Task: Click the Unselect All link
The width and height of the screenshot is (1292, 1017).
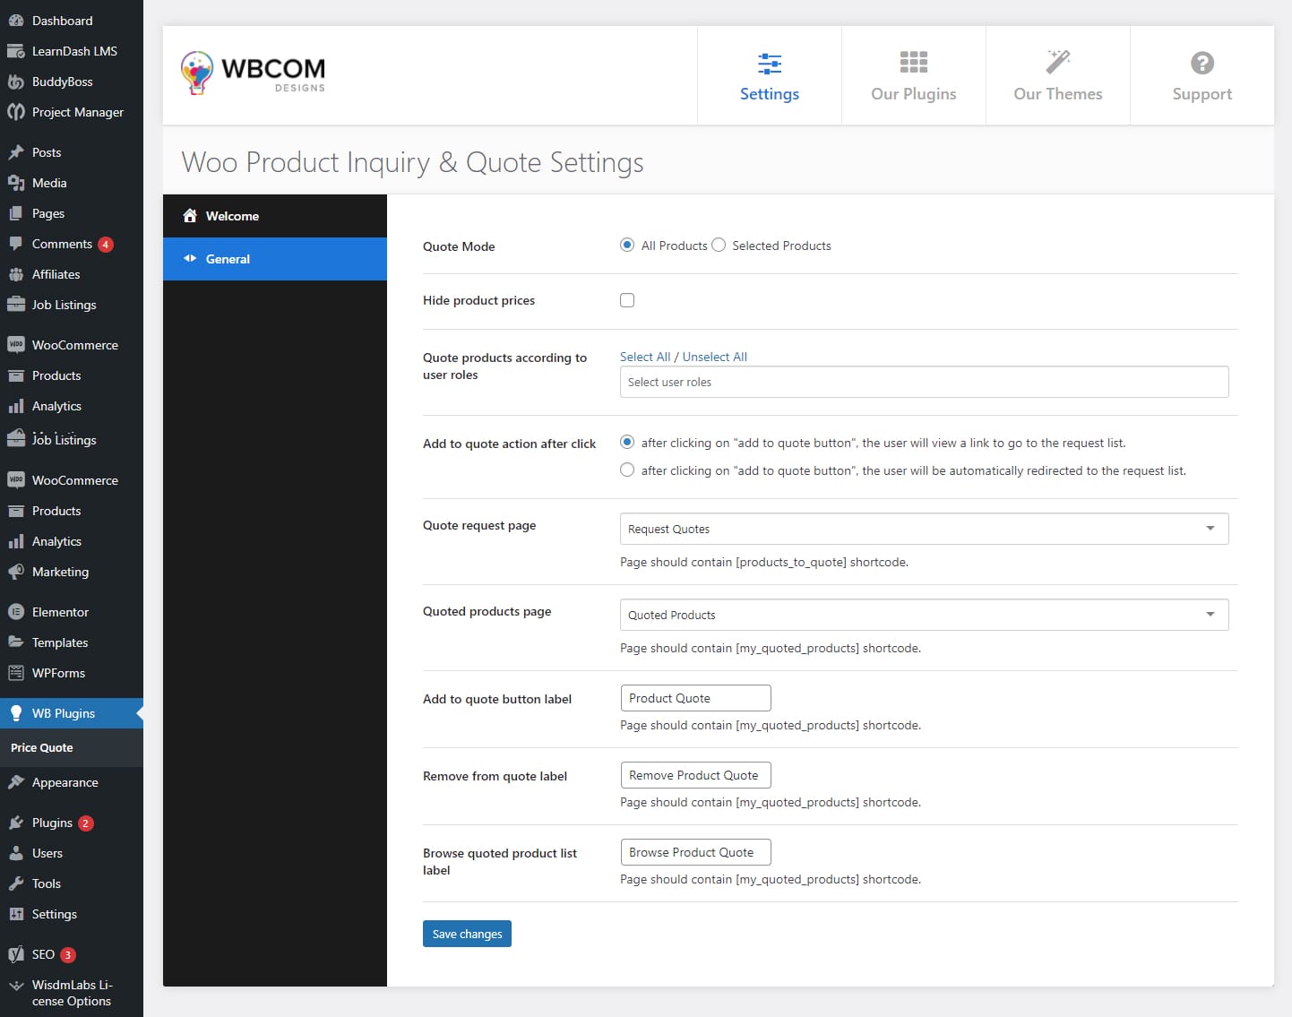Action: [x=714, y=357]
